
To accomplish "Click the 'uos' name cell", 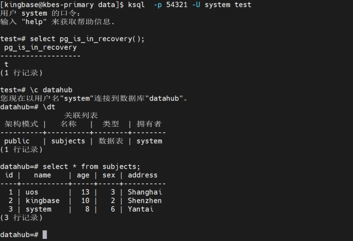I will (x=32, y=192).
